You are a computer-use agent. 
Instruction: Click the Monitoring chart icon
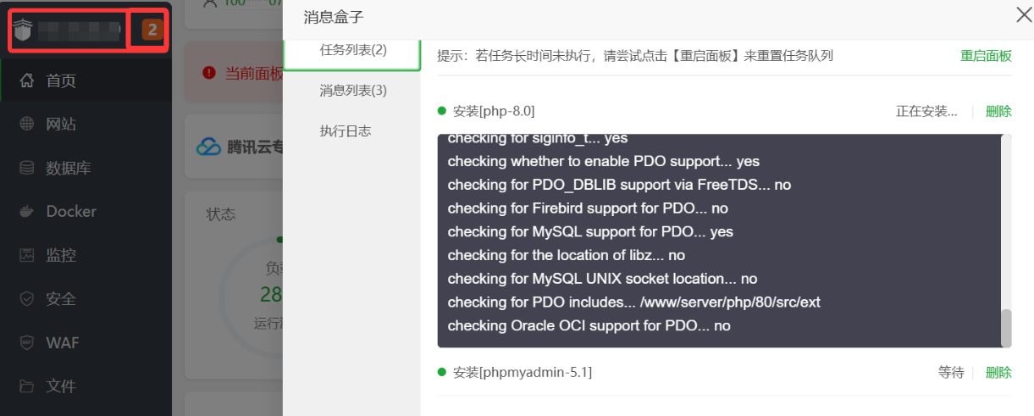pos(27,255)
